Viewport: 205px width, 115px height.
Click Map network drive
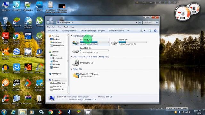click(117, 31)
